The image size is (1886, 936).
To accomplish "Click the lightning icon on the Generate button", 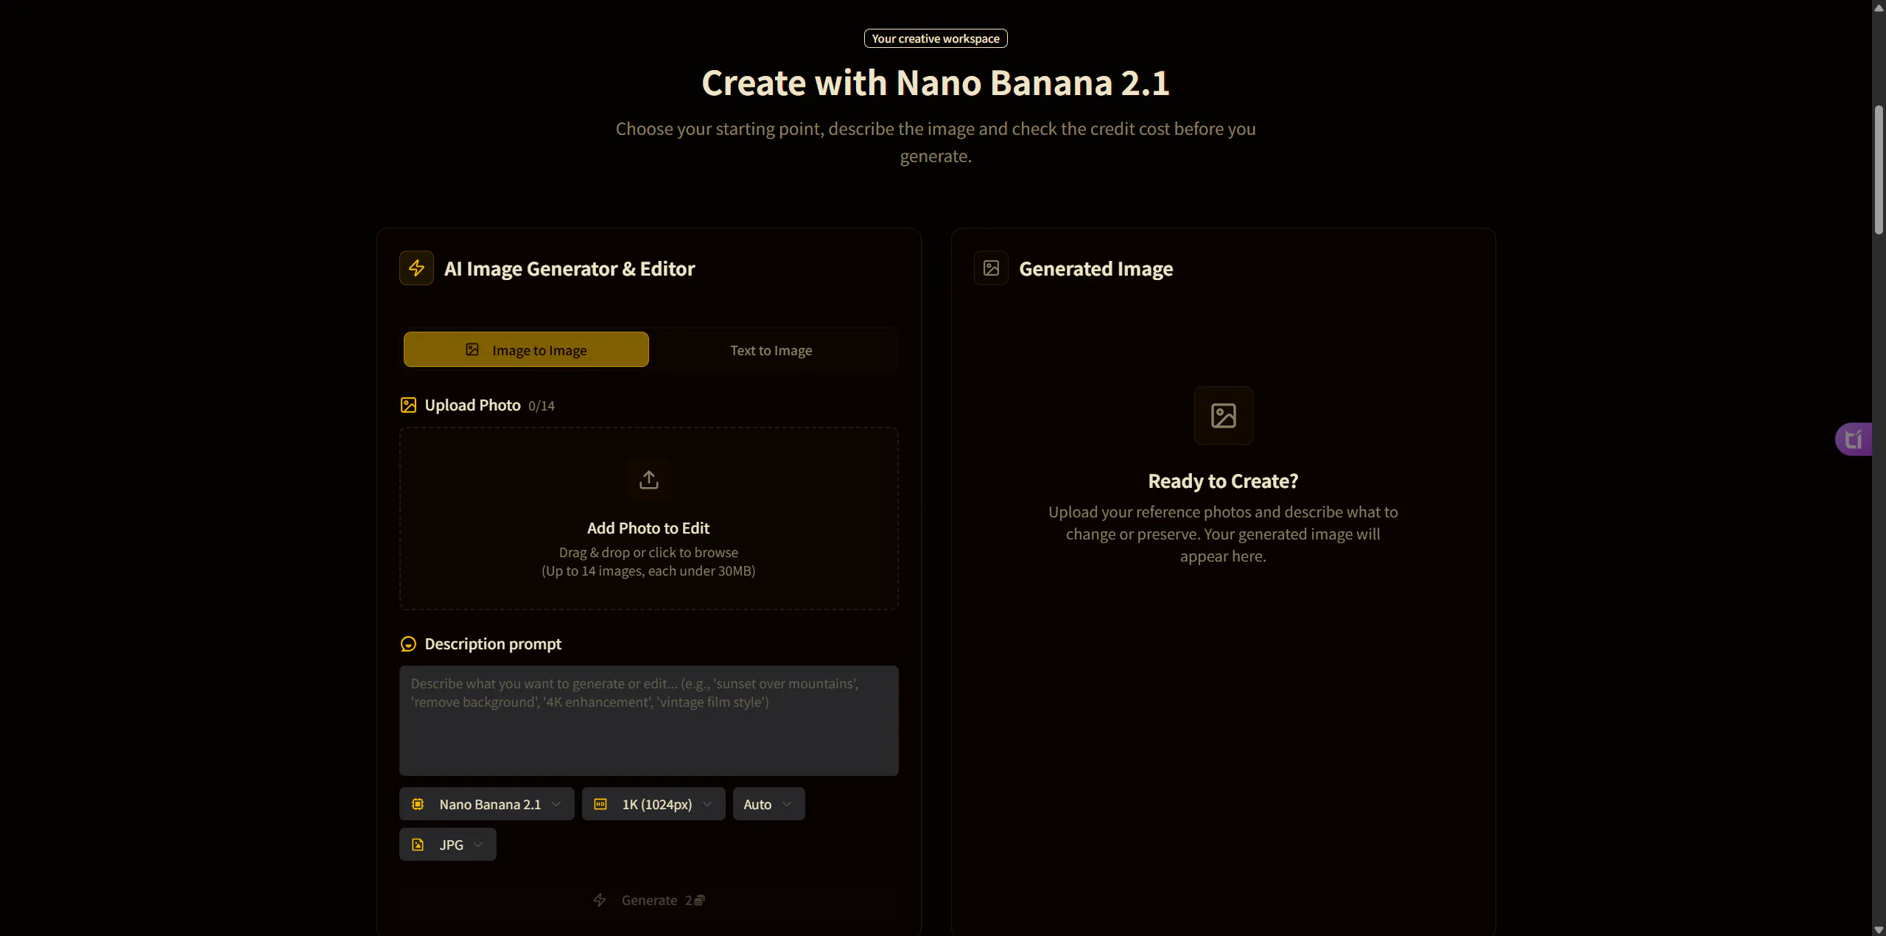I will point(600,900).
